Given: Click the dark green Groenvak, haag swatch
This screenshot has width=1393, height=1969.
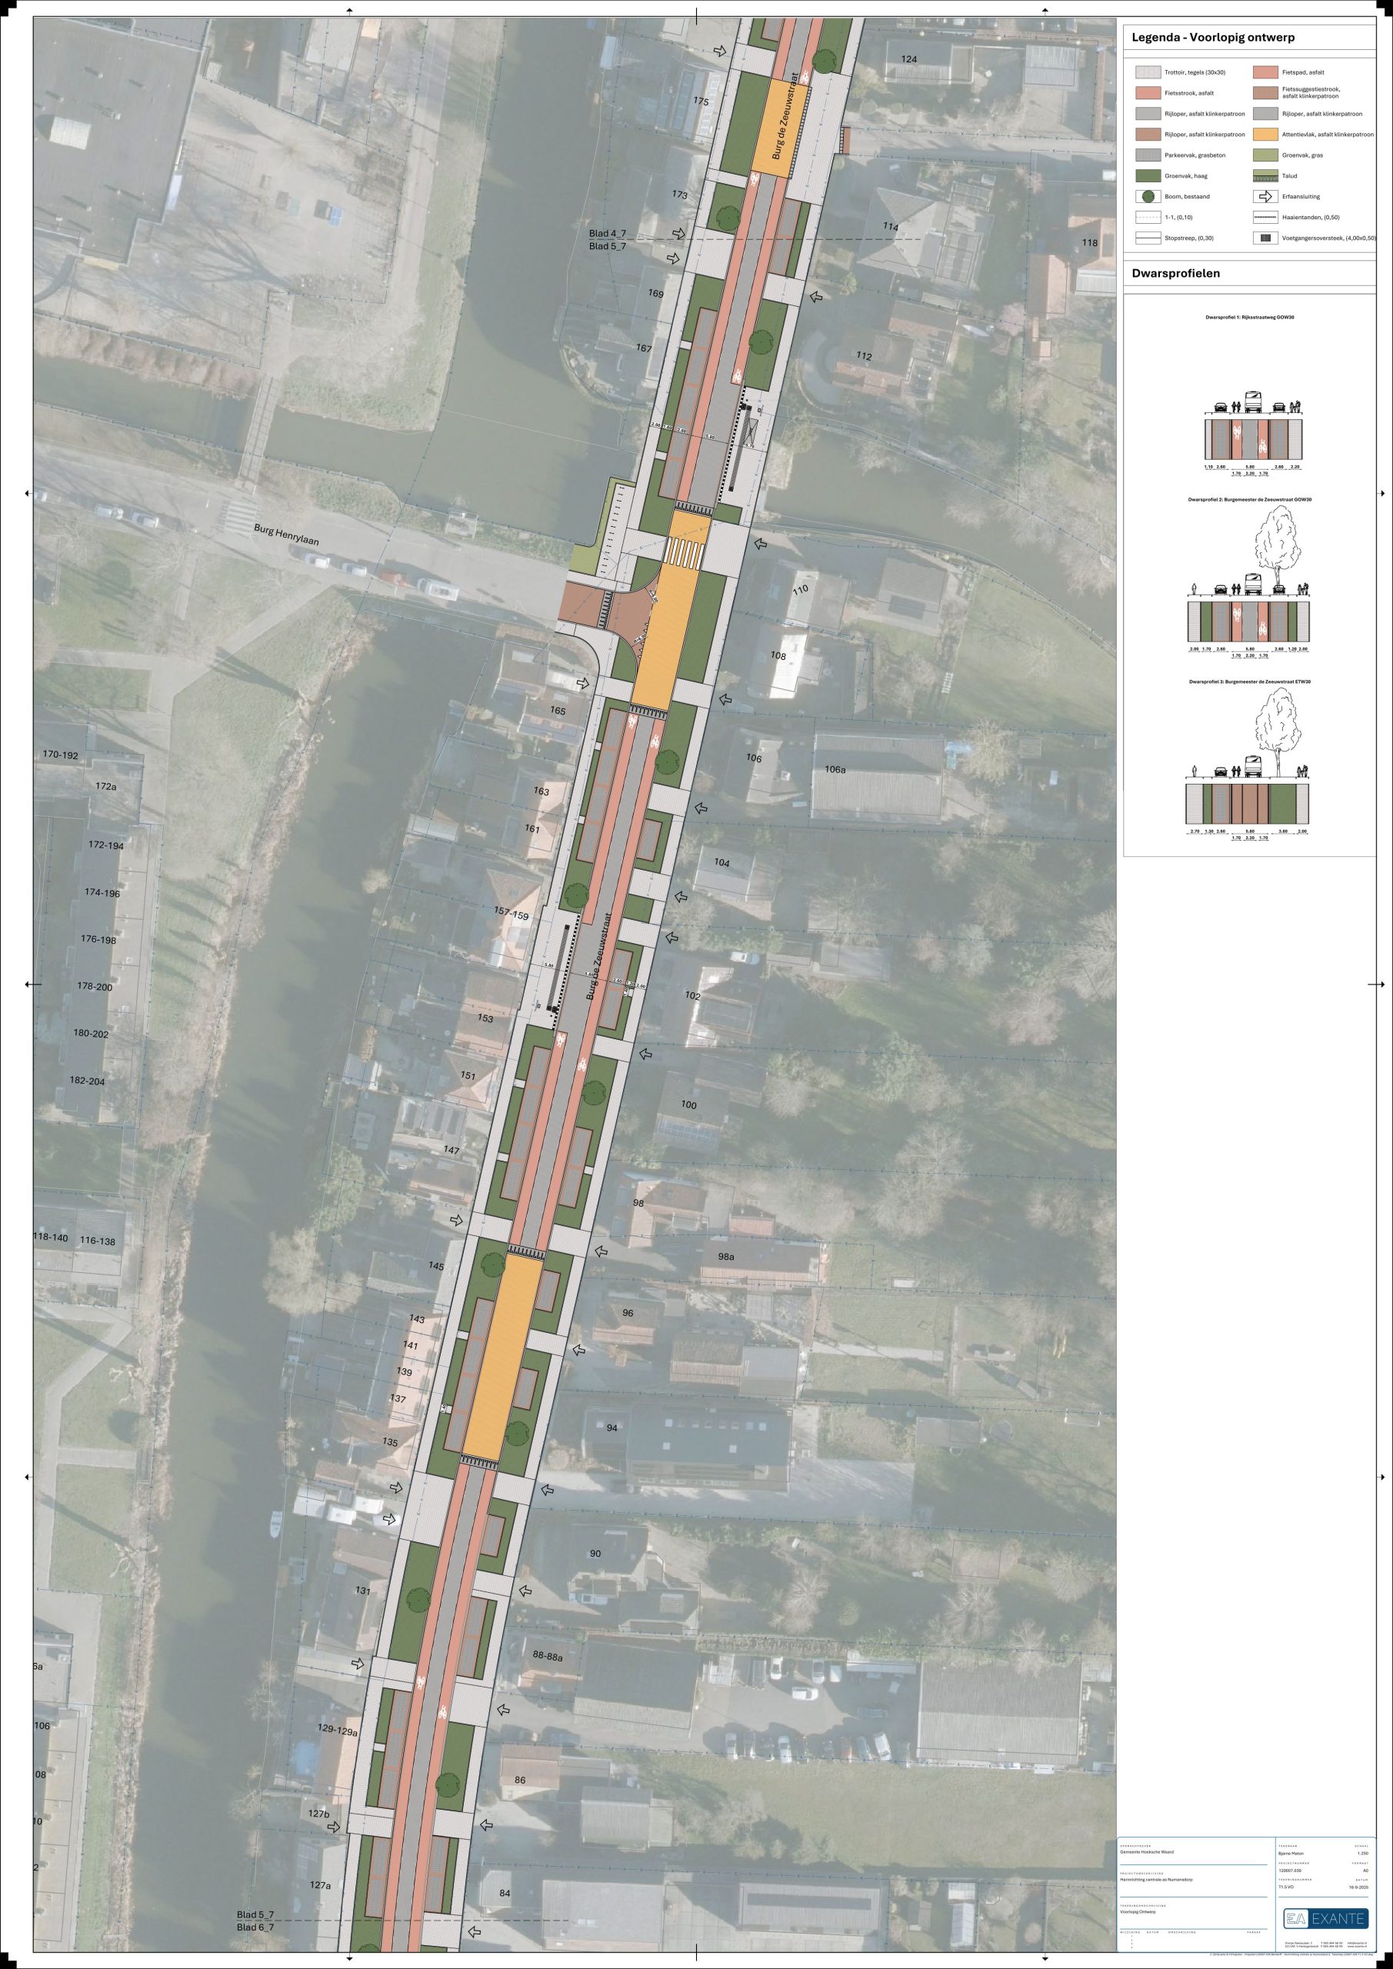Looking at the screenshot, I should click(x=1148, y=176).
